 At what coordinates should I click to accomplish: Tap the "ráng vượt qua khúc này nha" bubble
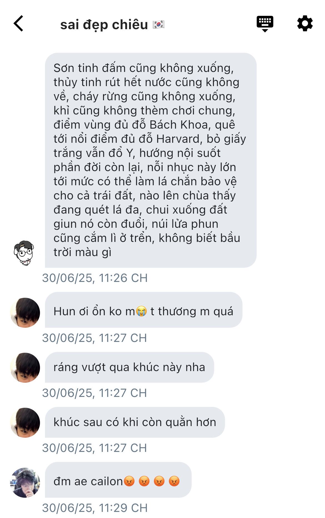click(129, 367)
